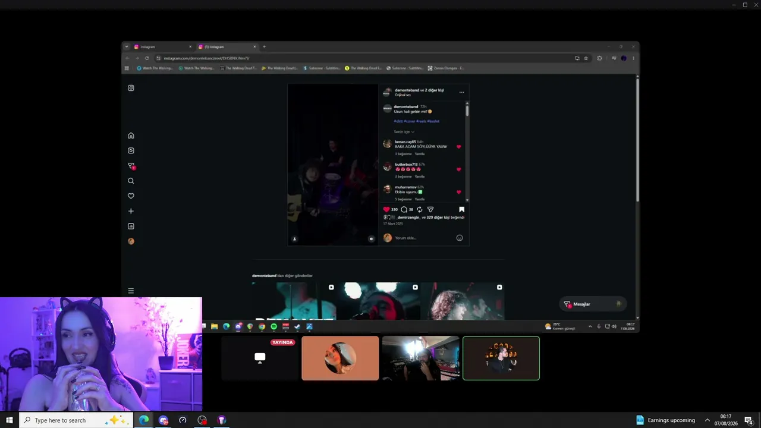The width and height of the screenshot is (761, 428).
Task: Open browser extensions puzzle icon
Action: coord(599,58)
